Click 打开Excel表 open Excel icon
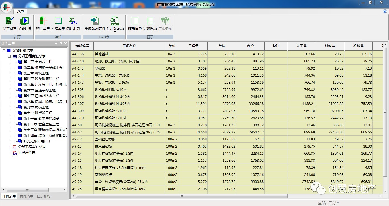389x206 pixels. coord(115,21)
